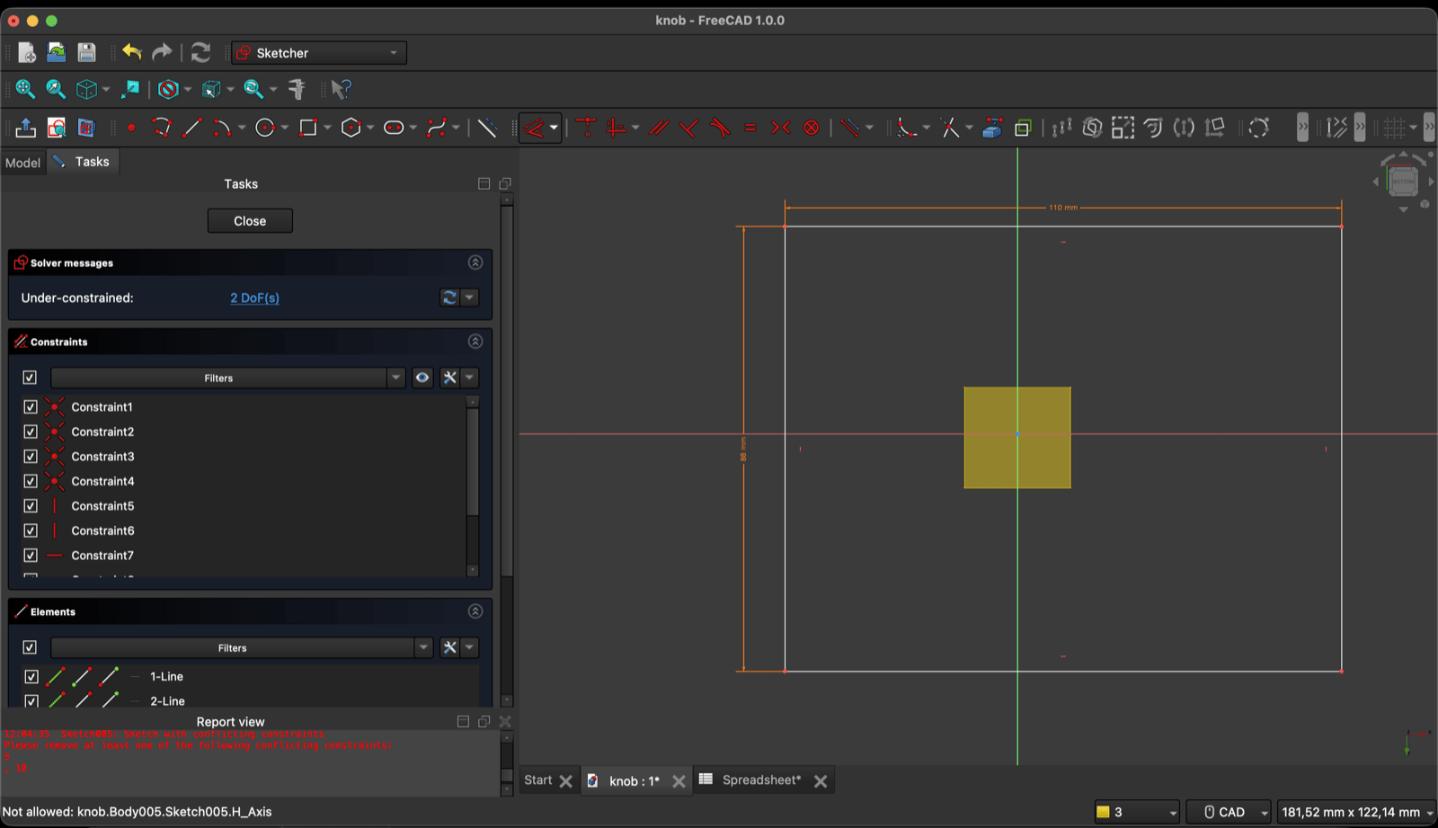Select the Create Polygon tool
This screenshot has height=828, width=1438.
351,128
